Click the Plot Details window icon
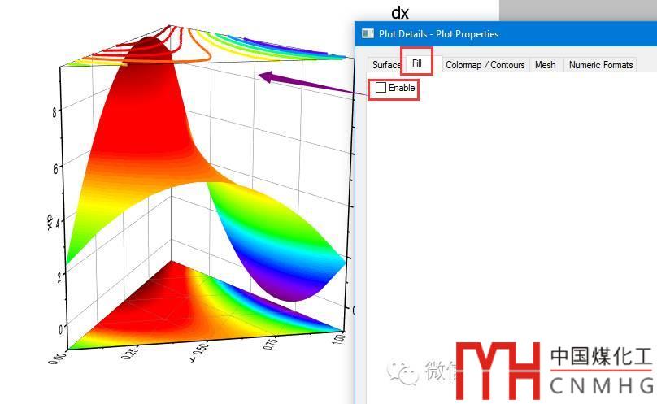Screen dimensions: 657x404 367,34
